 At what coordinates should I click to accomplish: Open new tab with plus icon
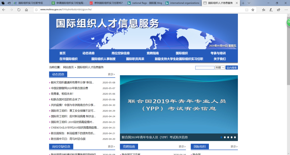pyautogui.click(x=243, y=3)
